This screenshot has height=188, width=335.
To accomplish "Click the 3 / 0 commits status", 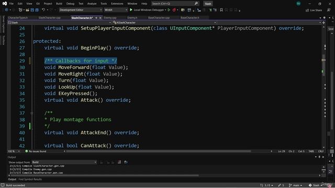I will [x=266, y=185].
